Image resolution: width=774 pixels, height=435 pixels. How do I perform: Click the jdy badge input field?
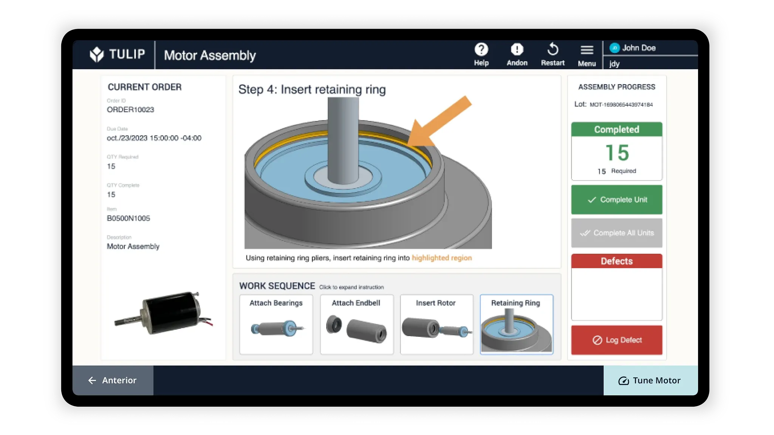[650, 63]
